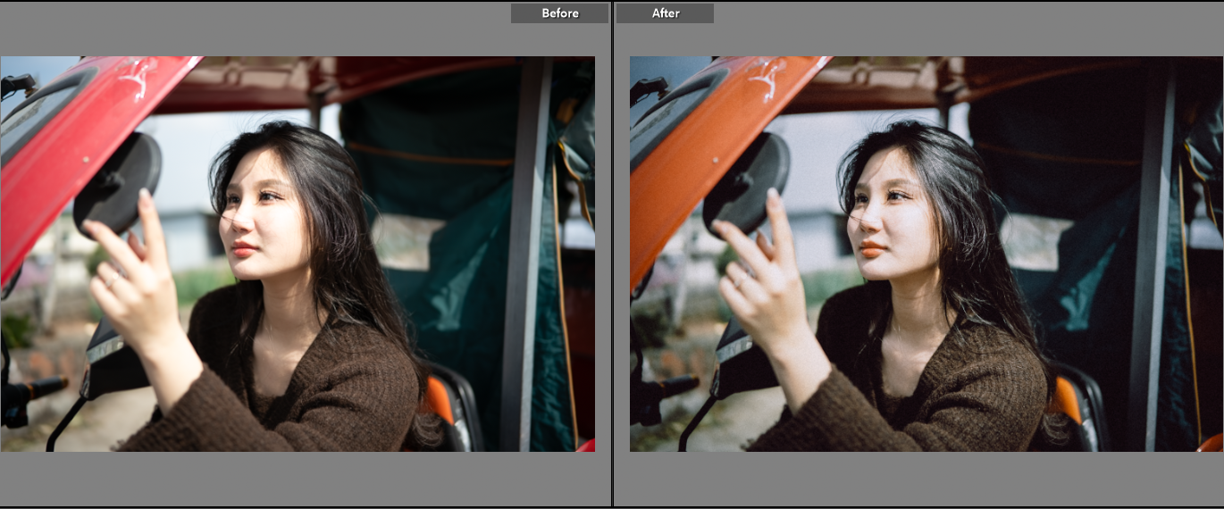The image size is (1224, 509).
Task: Click the Before label
Action: [x=559, y=13]
